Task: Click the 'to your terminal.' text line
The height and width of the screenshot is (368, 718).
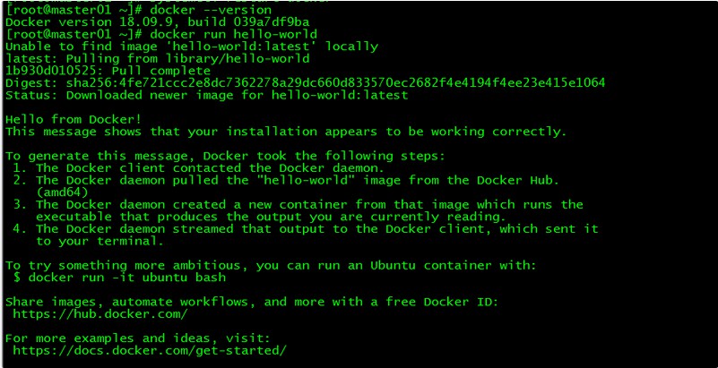Action: tap(100, 242)
